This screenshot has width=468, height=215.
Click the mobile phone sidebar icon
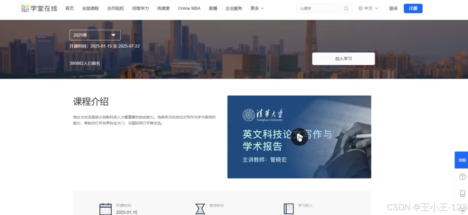pyautogui.click(x=462, y=194)
